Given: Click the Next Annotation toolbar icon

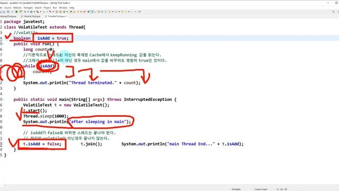Looking at the screenshot, I should (110, 12).
